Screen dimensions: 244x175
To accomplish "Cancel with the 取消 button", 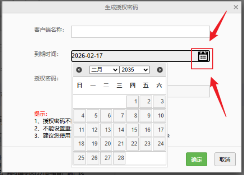I will pos(225,159).
